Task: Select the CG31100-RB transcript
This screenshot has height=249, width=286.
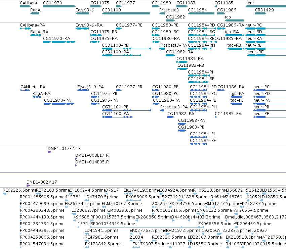Action: click(126, 49)
